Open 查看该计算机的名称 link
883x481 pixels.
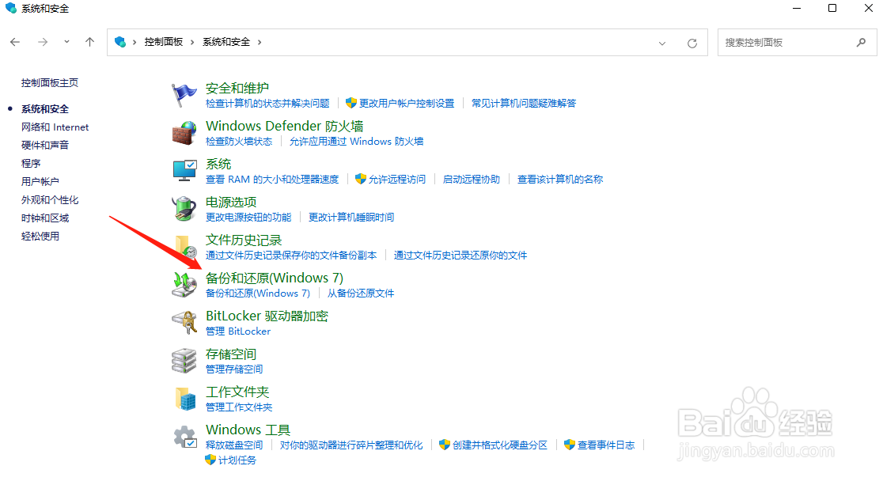click(x=560, y=180)
